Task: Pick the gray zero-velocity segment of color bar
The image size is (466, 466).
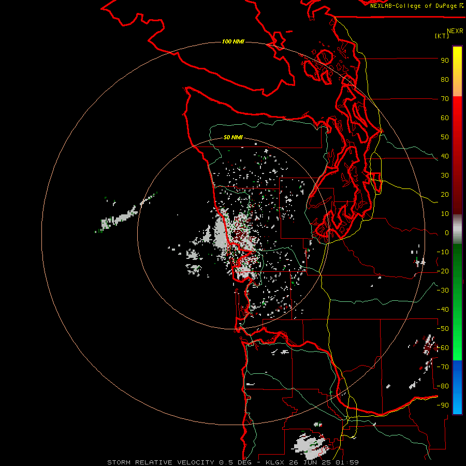Action: click(457, 229)
